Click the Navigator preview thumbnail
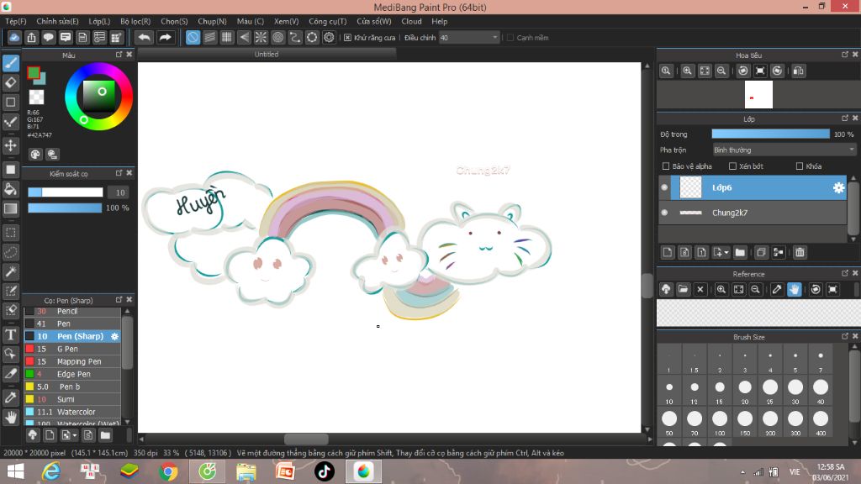The image size is (861, 484). pos(758,94)
